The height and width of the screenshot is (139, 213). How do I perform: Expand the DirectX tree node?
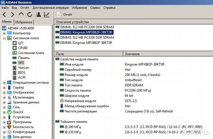click(4, 112)
